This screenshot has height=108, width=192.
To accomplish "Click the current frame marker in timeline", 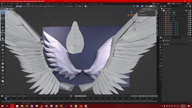I will point(6,98).
